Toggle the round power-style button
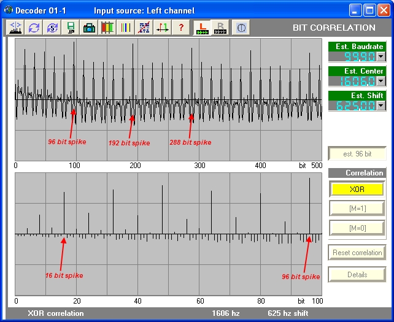The image size is (394, 322). coord(241,28)
